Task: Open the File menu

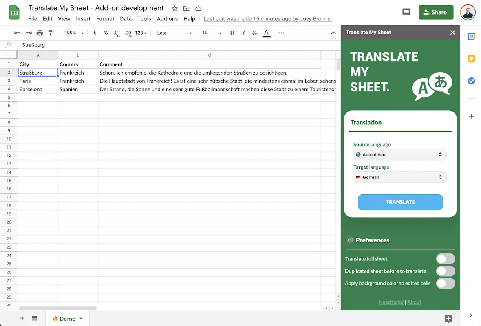Action: click(x=33, y=19)
